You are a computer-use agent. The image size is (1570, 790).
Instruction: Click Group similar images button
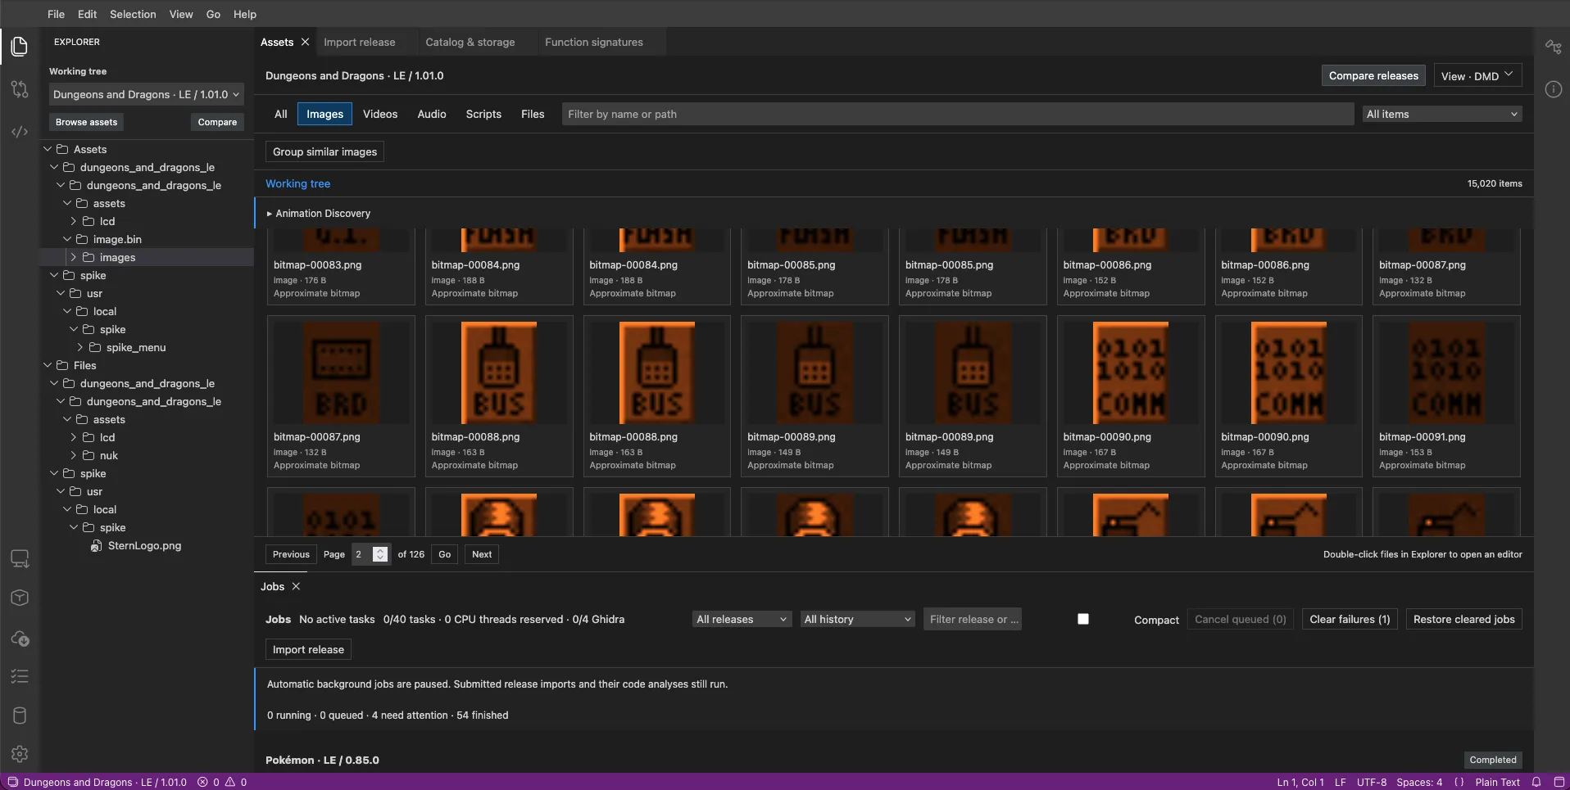(x=324, y=151)
